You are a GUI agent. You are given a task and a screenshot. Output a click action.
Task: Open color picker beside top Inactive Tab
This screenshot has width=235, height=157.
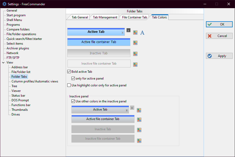[135, 54]
